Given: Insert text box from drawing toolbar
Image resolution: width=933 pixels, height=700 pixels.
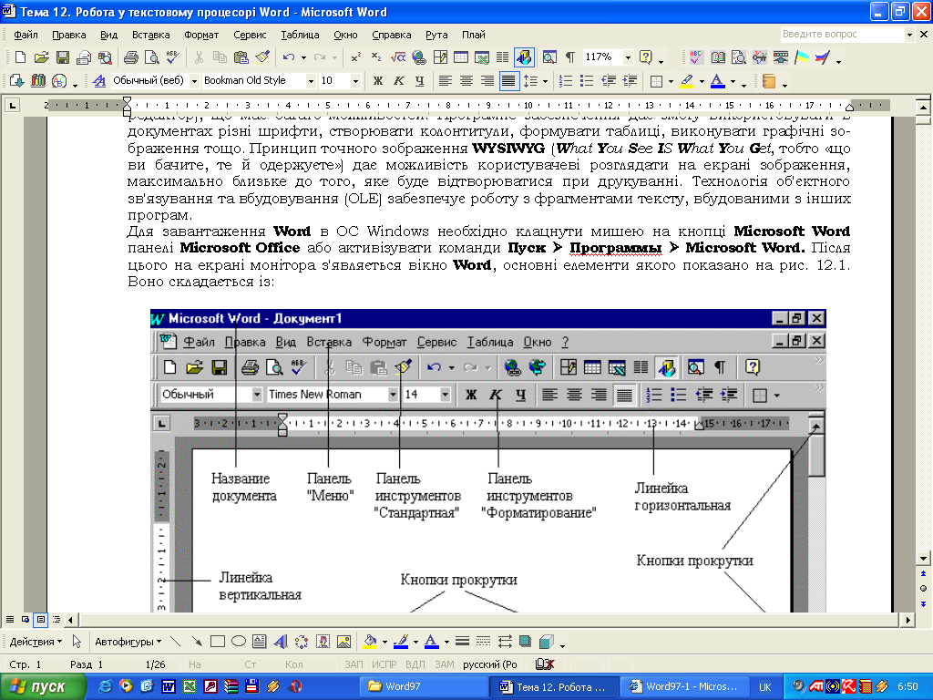Looking at the screenshot, I should (x=259, y=642).
